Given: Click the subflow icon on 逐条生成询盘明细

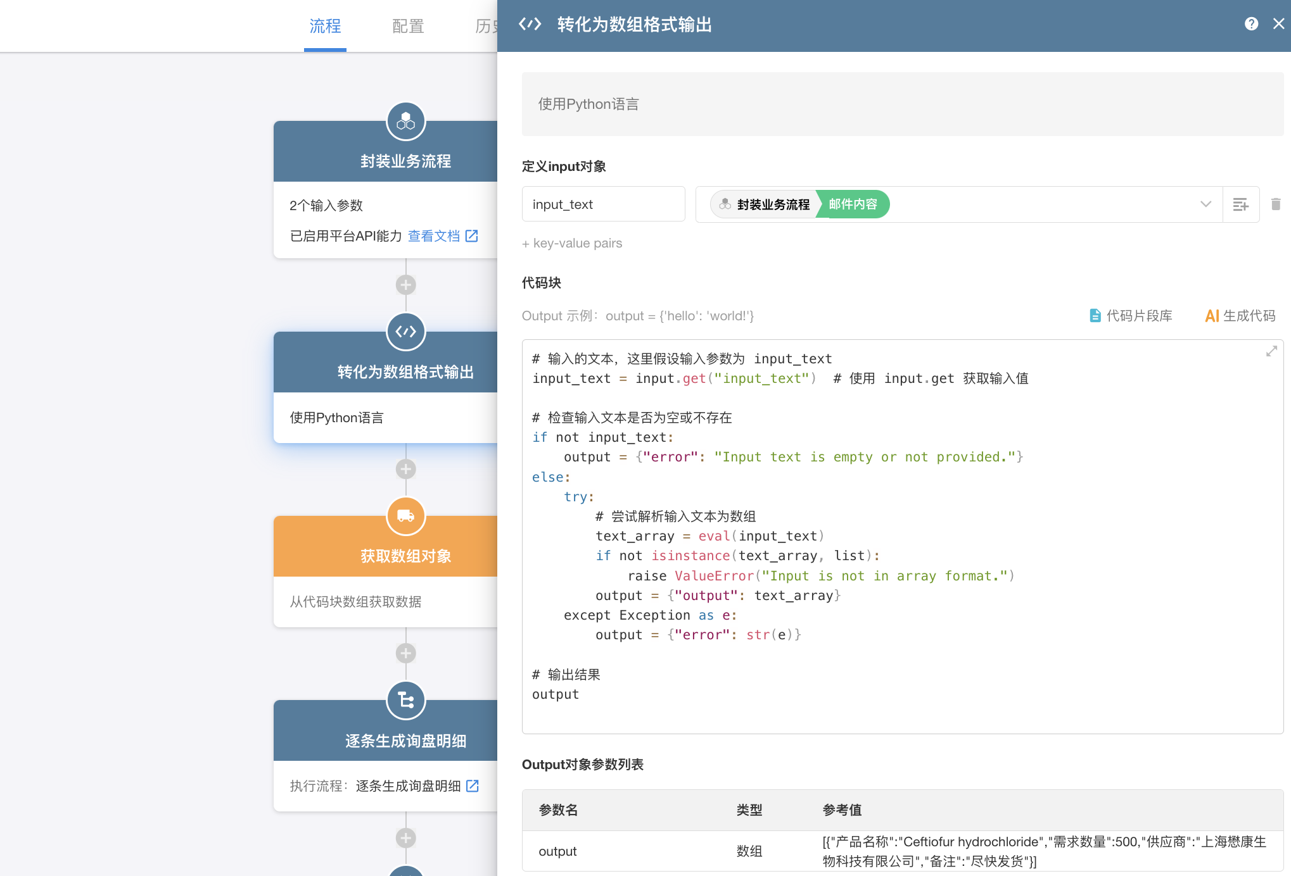Looking at the screenshot, I should (x=405, y=700).
